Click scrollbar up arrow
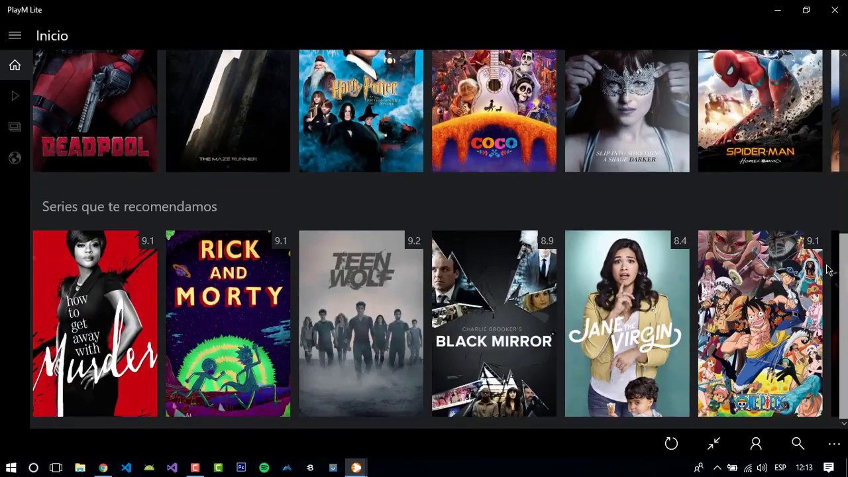This screenshot has width=848, height=477. click(843, 54)
